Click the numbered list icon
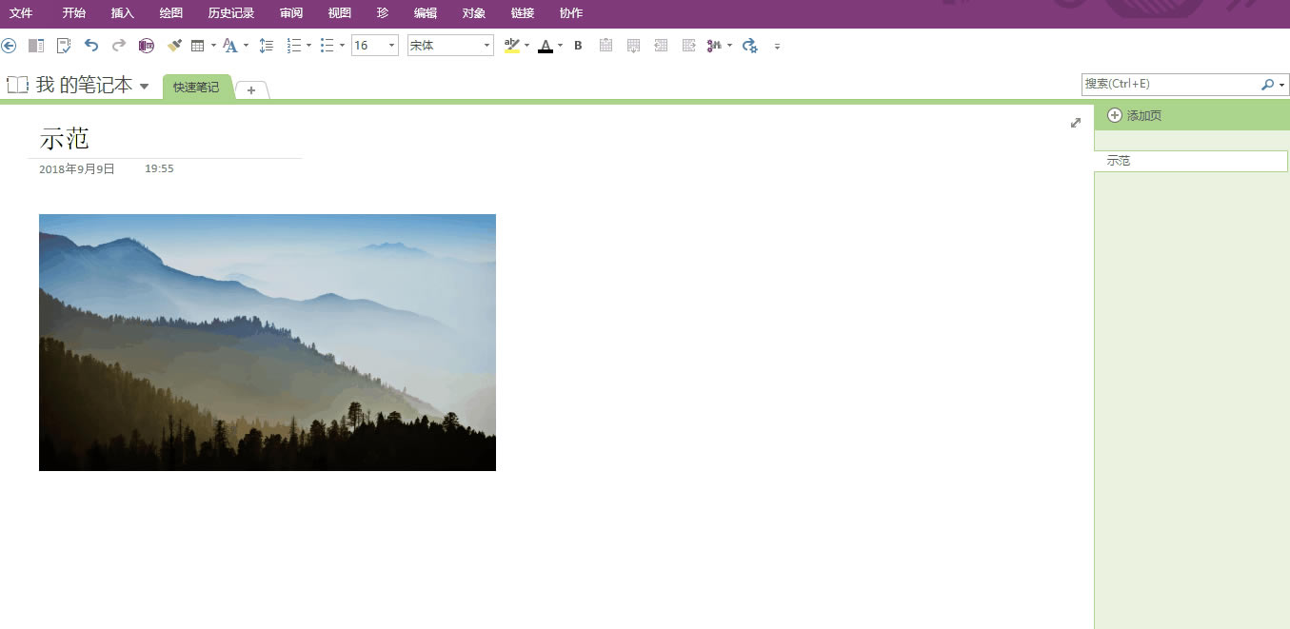1290x629 pixels. (294, 45)
